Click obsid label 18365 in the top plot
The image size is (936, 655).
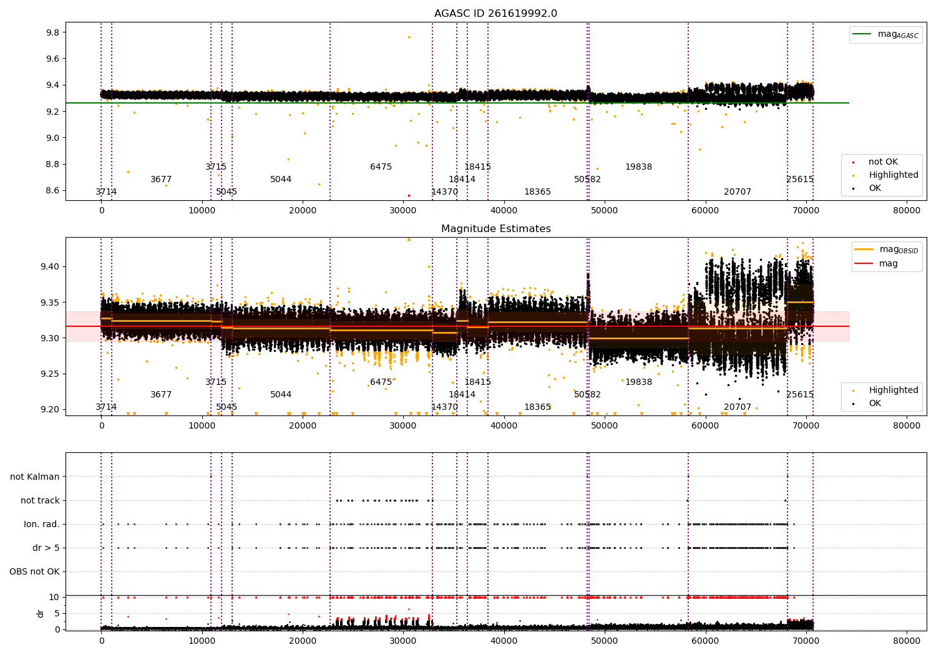pyautogui.click(x=537, y=192)
